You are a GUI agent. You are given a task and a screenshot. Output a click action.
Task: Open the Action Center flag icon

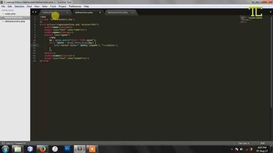tap(237, 149)
